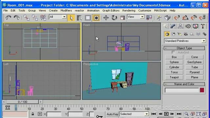Click Select and Manipulate icon
210x118 pixels.
pyautogui.click(x=159, y=18)
